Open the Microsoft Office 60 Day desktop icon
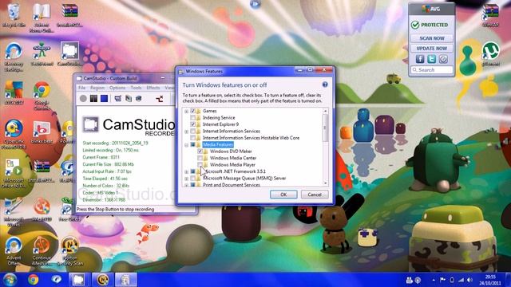The image size is (511, 287). point(14,173)
